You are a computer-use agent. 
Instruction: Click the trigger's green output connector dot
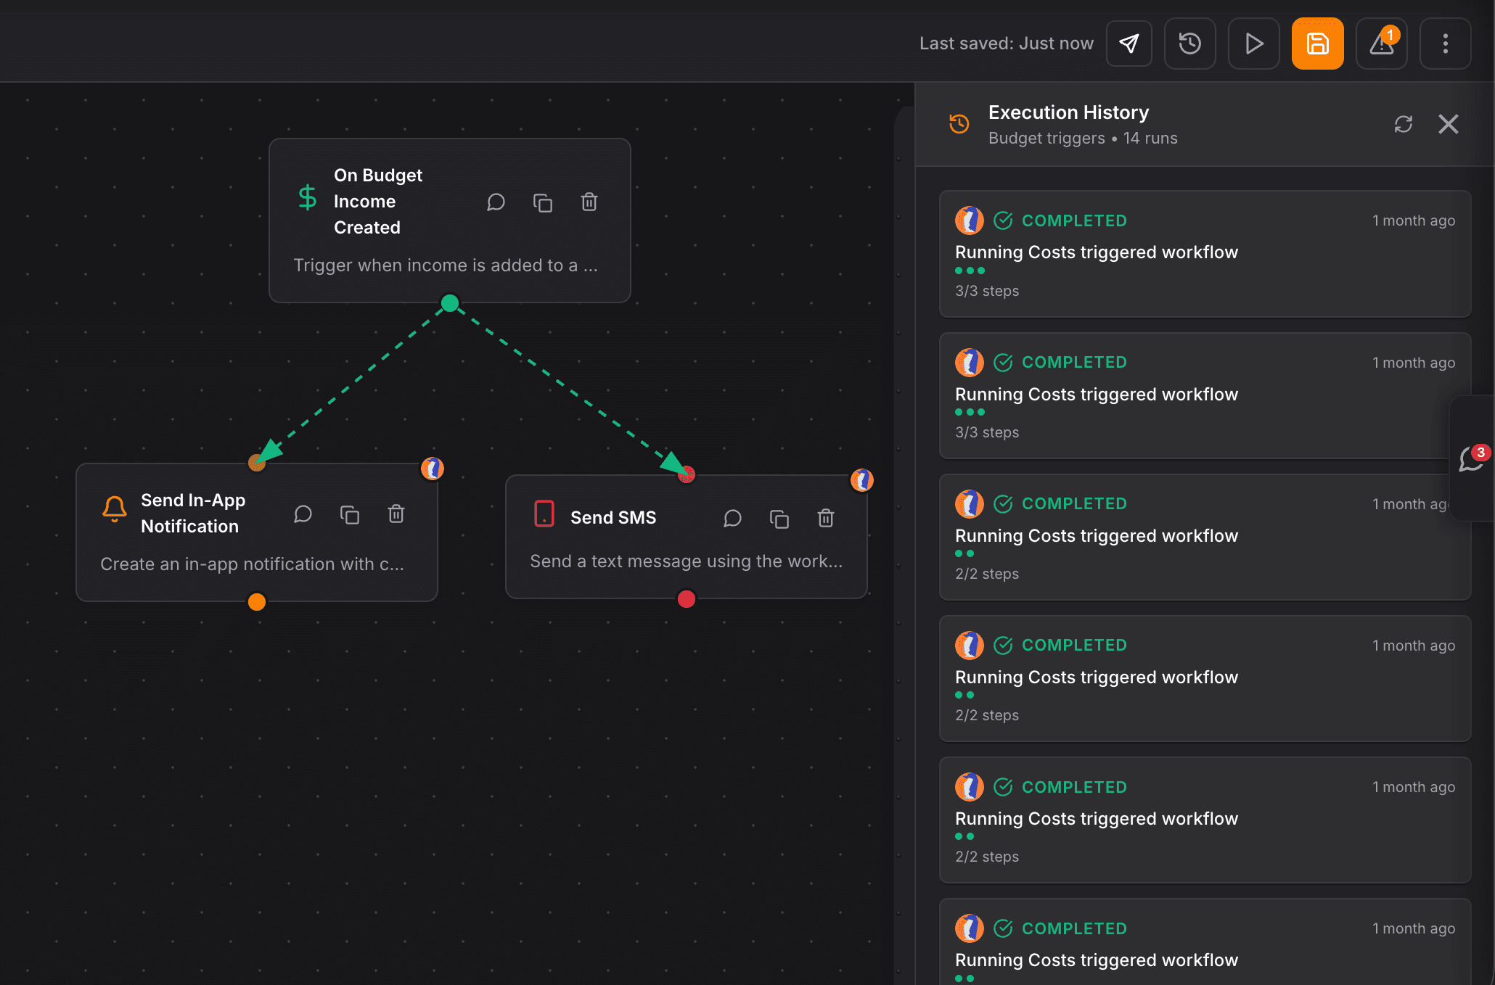tap(449, 303)
